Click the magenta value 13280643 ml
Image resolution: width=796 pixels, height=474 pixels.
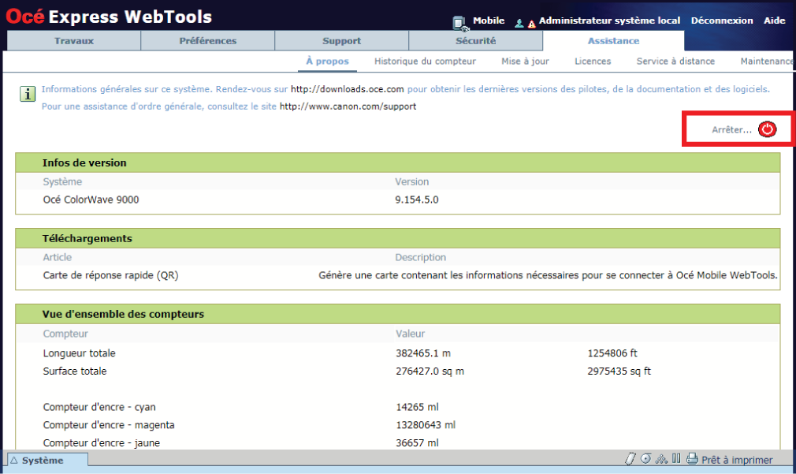coord(426,424)
